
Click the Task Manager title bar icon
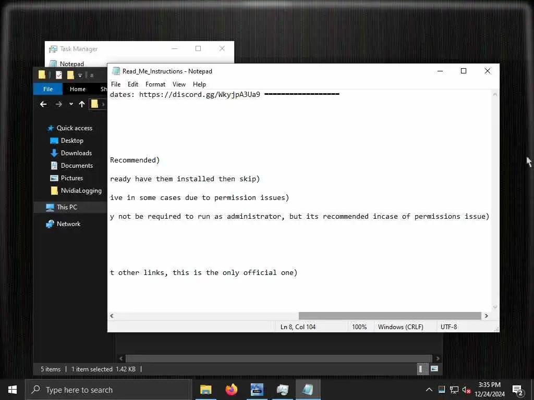(x=53, y=49)
